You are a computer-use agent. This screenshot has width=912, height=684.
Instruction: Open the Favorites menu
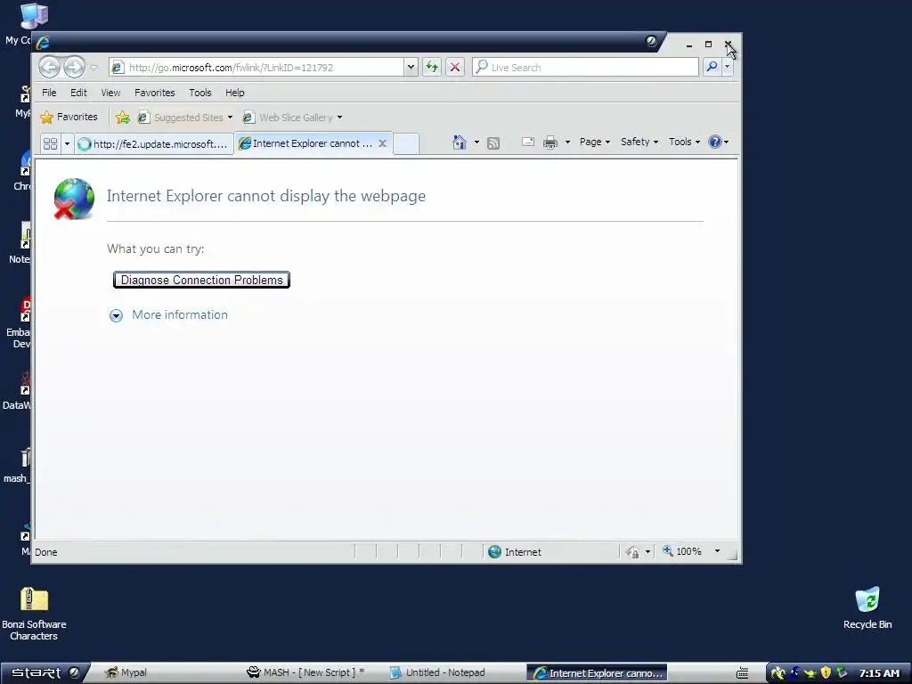click(x=154, y=93)
